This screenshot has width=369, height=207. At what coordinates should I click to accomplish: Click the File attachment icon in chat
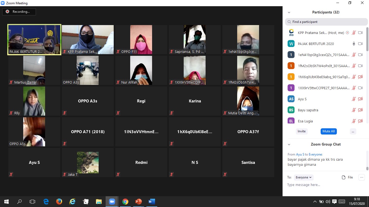coord(347,177)
